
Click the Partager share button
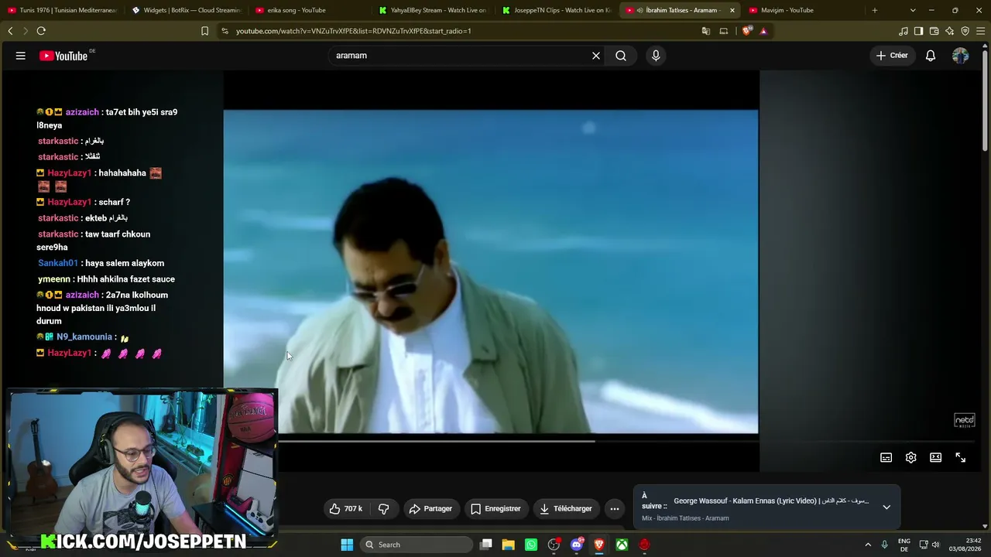tap(430, 509)
